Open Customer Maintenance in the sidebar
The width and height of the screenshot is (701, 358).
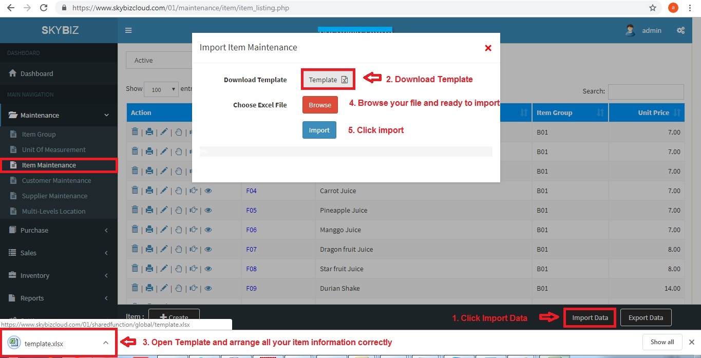56,180
